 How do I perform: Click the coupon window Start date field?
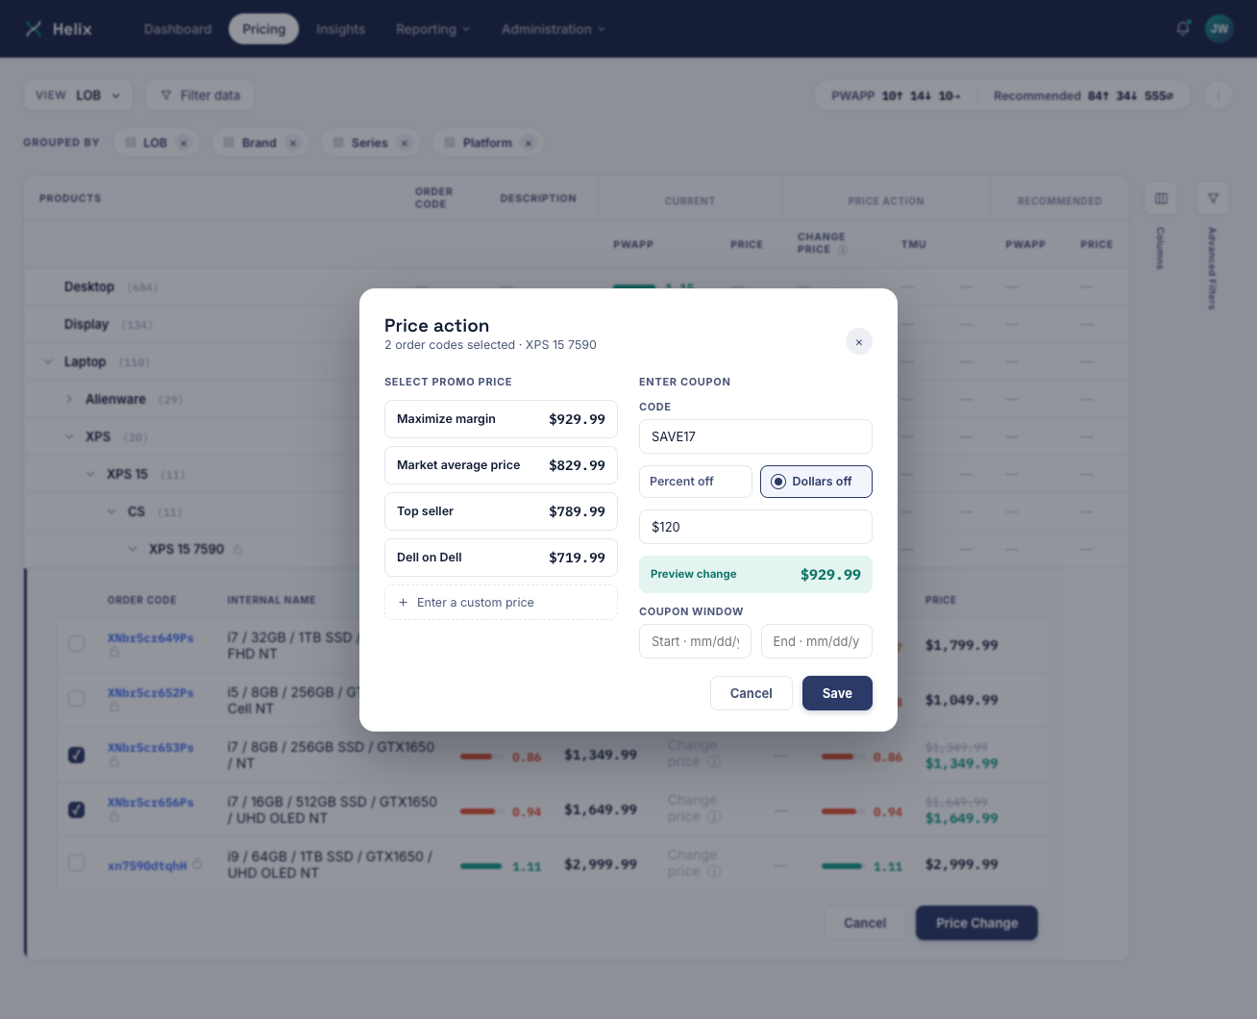pos(695,641)
